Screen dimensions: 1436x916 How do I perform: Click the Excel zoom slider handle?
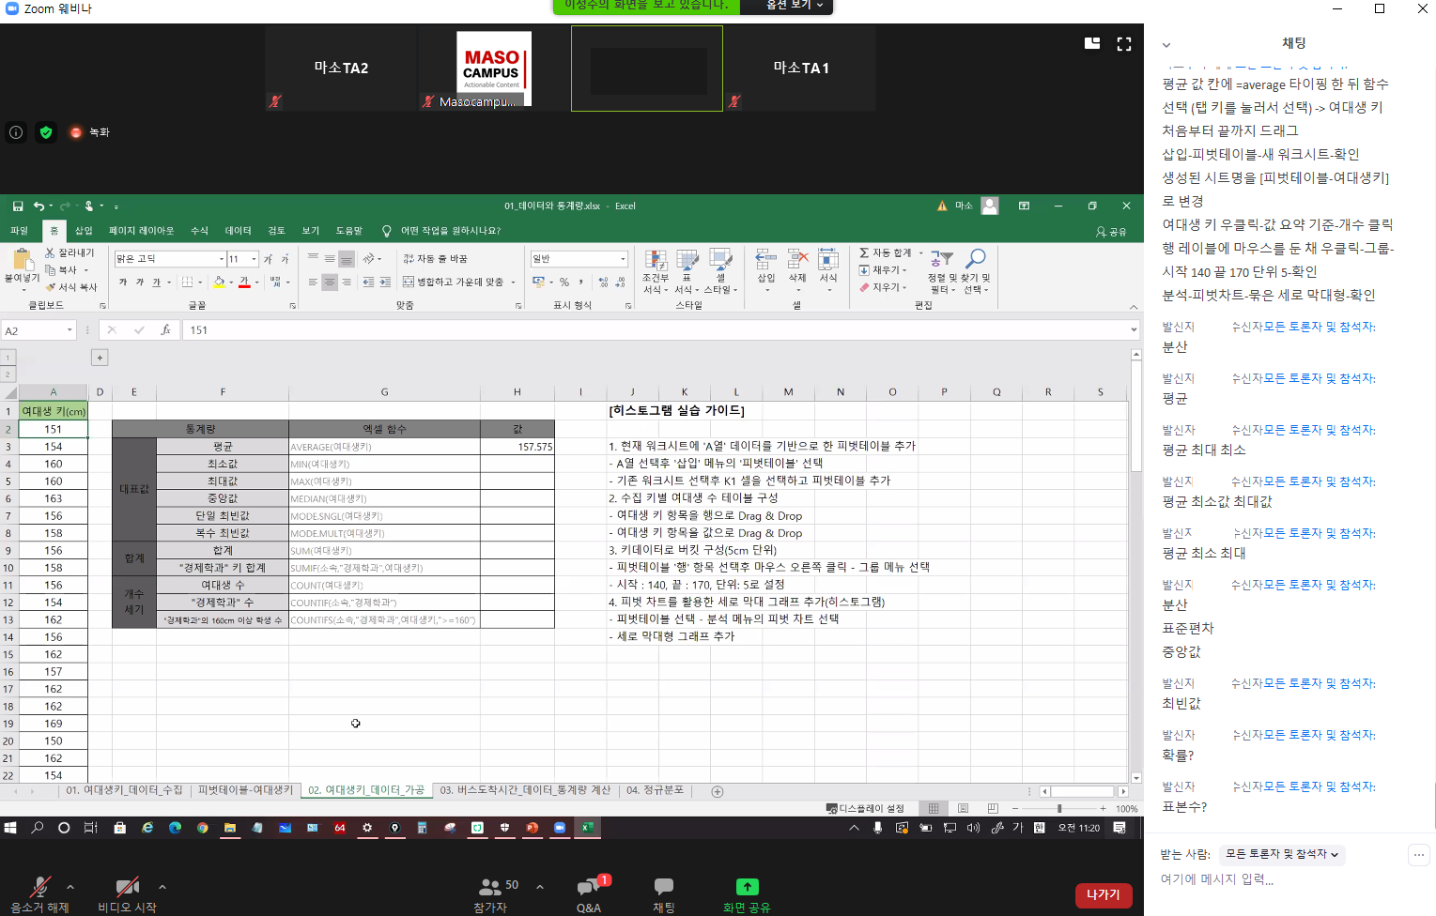[1059, 808]
